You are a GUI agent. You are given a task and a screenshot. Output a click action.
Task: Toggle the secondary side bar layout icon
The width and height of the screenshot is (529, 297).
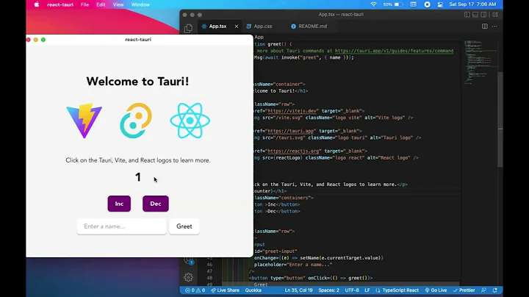click(483, 15)
